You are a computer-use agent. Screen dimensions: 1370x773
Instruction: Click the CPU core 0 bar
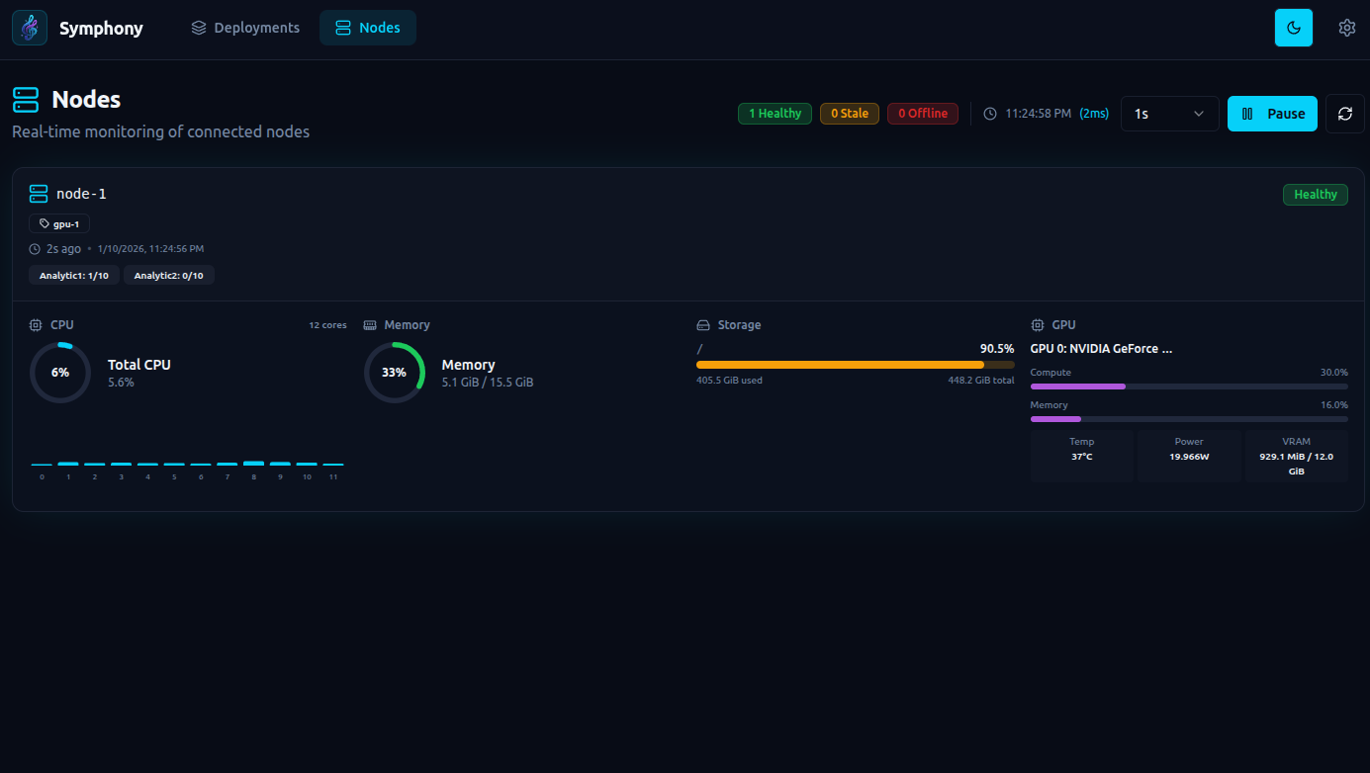pos(42,465)
